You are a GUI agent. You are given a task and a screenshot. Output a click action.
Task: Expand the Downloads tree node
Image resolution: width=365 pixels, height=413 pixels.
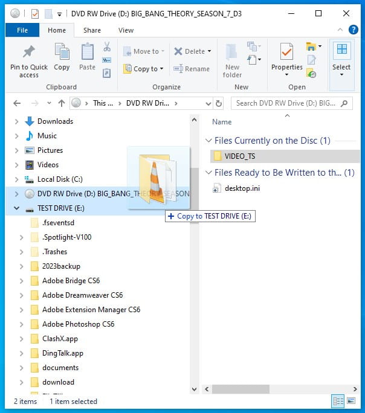[x=16, y=121]
